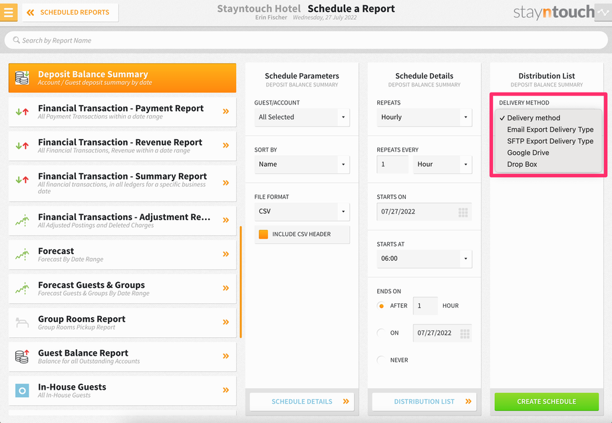Select Group Rooms Report title

[82, 319]
